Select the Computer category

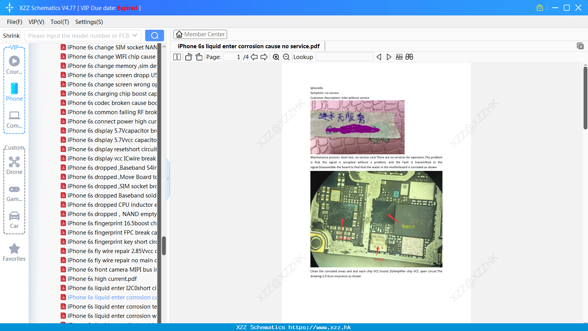click(x=14, y=120)
